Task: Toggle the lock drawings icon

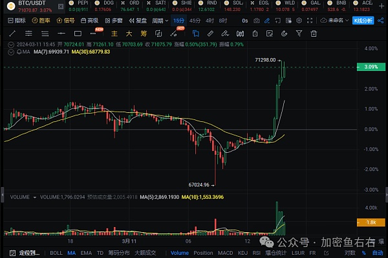Action: point(255,34)
